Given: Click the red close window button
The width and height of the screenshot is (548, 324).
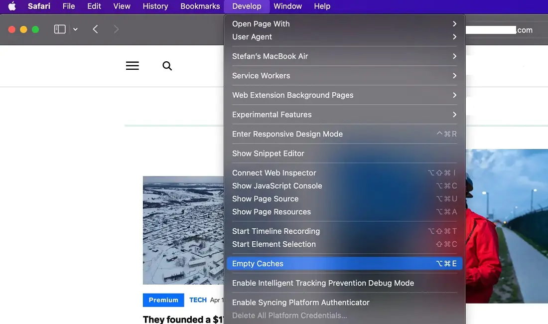Looking at the screenshot, I should (12, 29).
